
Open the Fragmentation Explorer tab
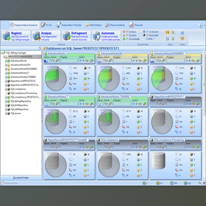(x=24, y=25)
